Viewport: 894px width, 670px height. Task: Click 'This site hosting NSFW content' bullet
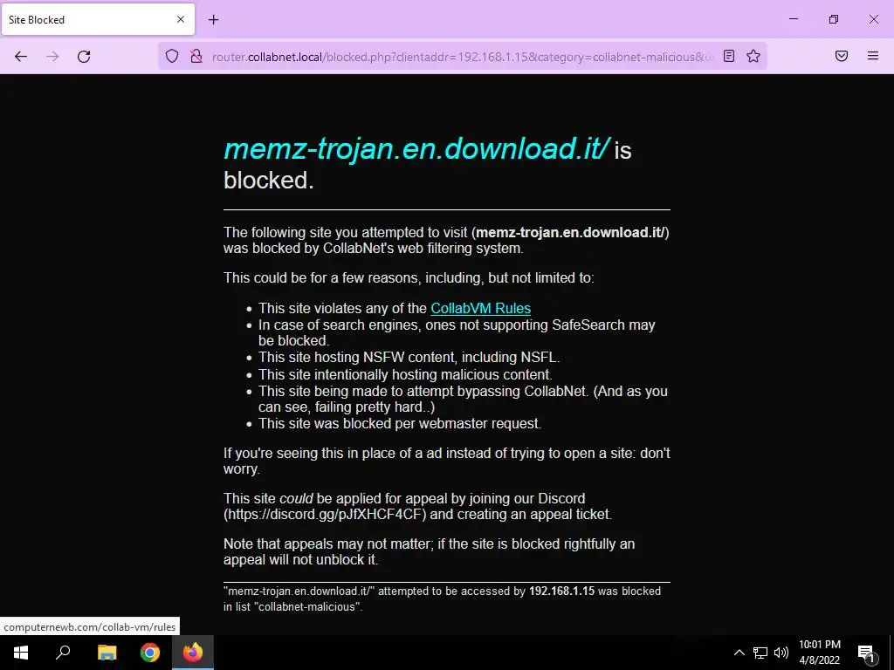click(x=409, y=357)
